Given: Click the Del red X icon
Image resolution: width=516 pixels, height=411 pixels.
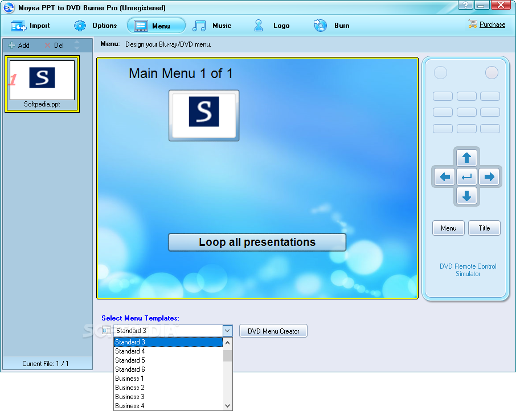Looking at the screenshot, I should pos(47,46).
